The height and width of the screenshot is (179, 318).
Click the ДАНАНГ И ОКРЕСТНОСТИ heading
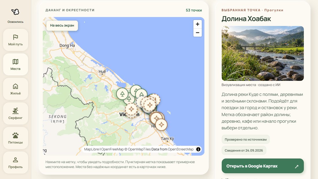point(70,10)
